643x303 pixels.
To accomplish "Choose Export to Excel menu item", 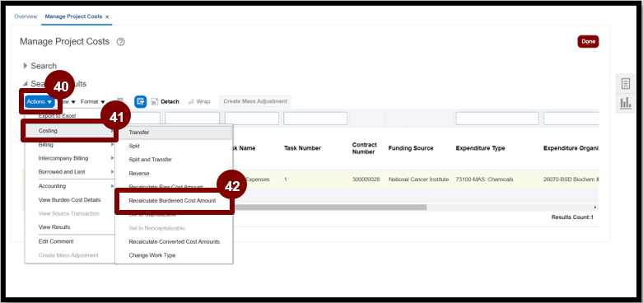I will click(x=57, y=116).
